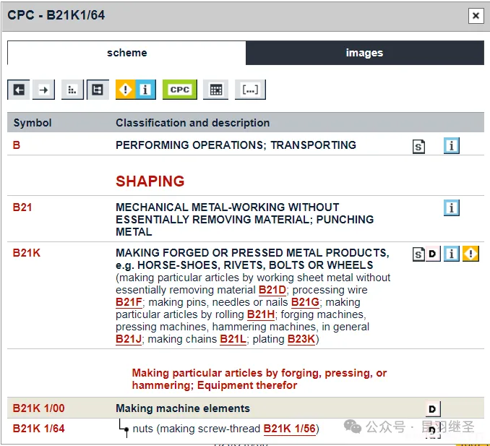Click the back arrow toolbar icon
The height and width of the screenshot is (446, 490).
pyautogui.click(x=19, y=90)
